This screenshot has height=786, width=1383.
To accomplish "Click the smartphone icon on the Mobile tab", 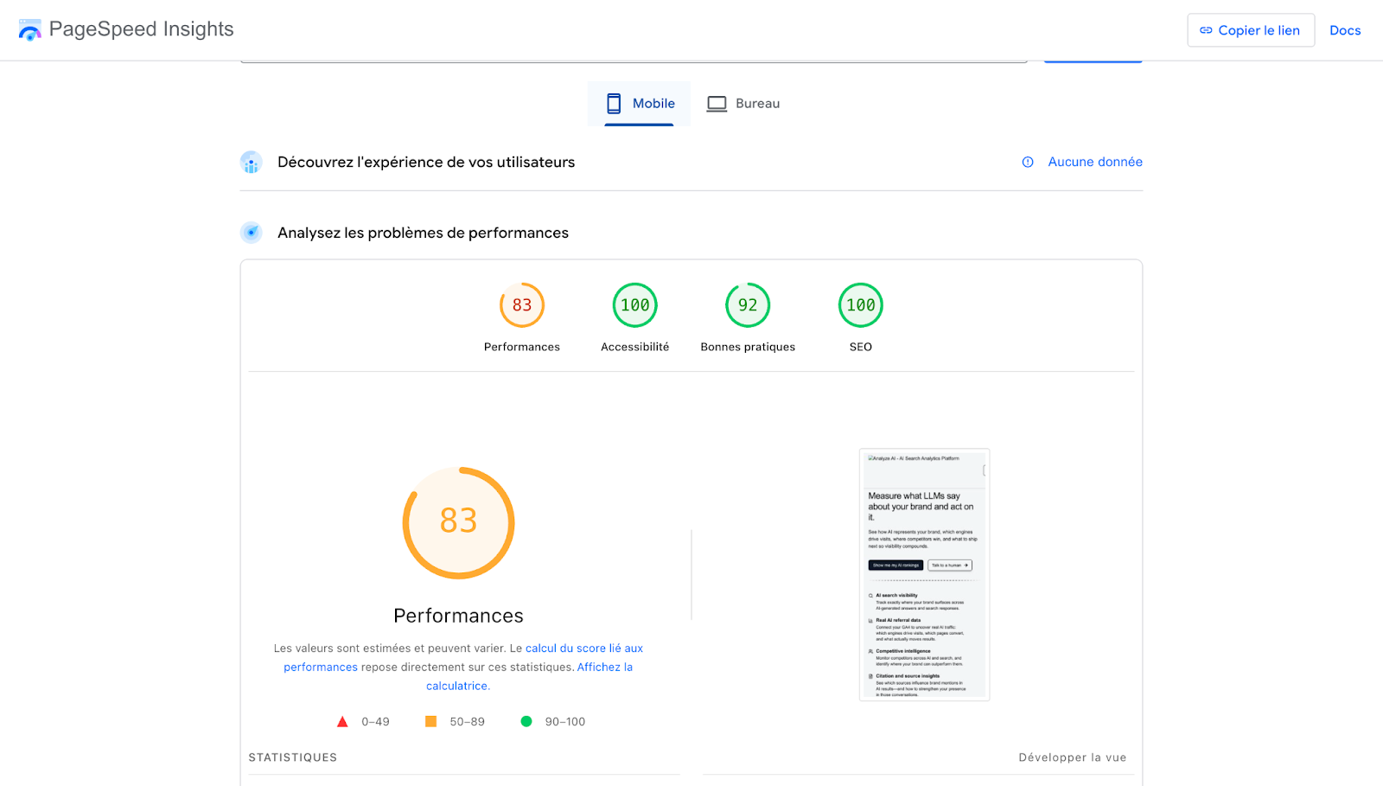I will point(614,103).
